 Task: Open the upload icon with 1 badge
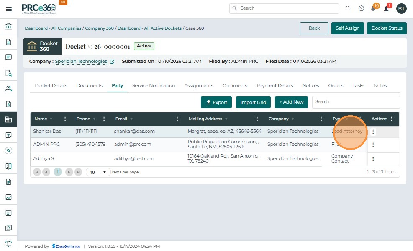point(386,8)
